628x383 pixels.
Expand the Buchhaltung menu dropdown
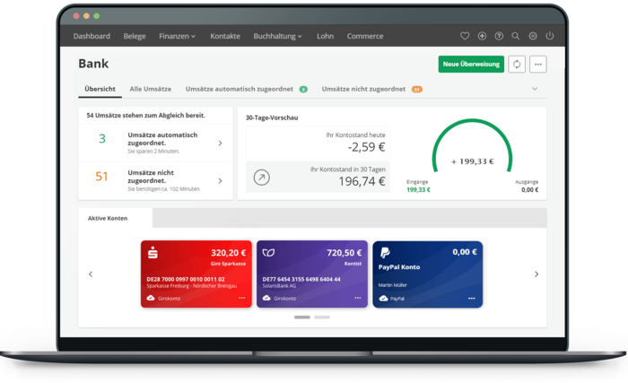[277, 36]
